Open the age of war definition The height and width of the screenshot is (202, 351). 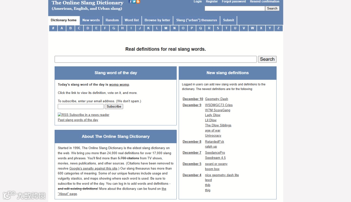(213, 130)
